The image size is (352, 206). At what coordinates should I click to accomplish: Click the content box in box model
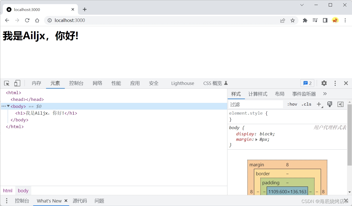pyautogui.click(x=287, y=192)
